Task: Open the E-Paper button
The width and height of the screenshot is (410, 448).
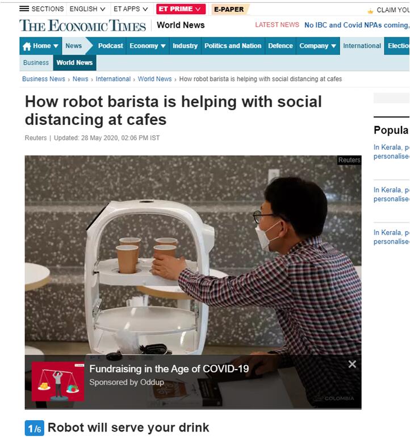Action: (x=229, y=9)
